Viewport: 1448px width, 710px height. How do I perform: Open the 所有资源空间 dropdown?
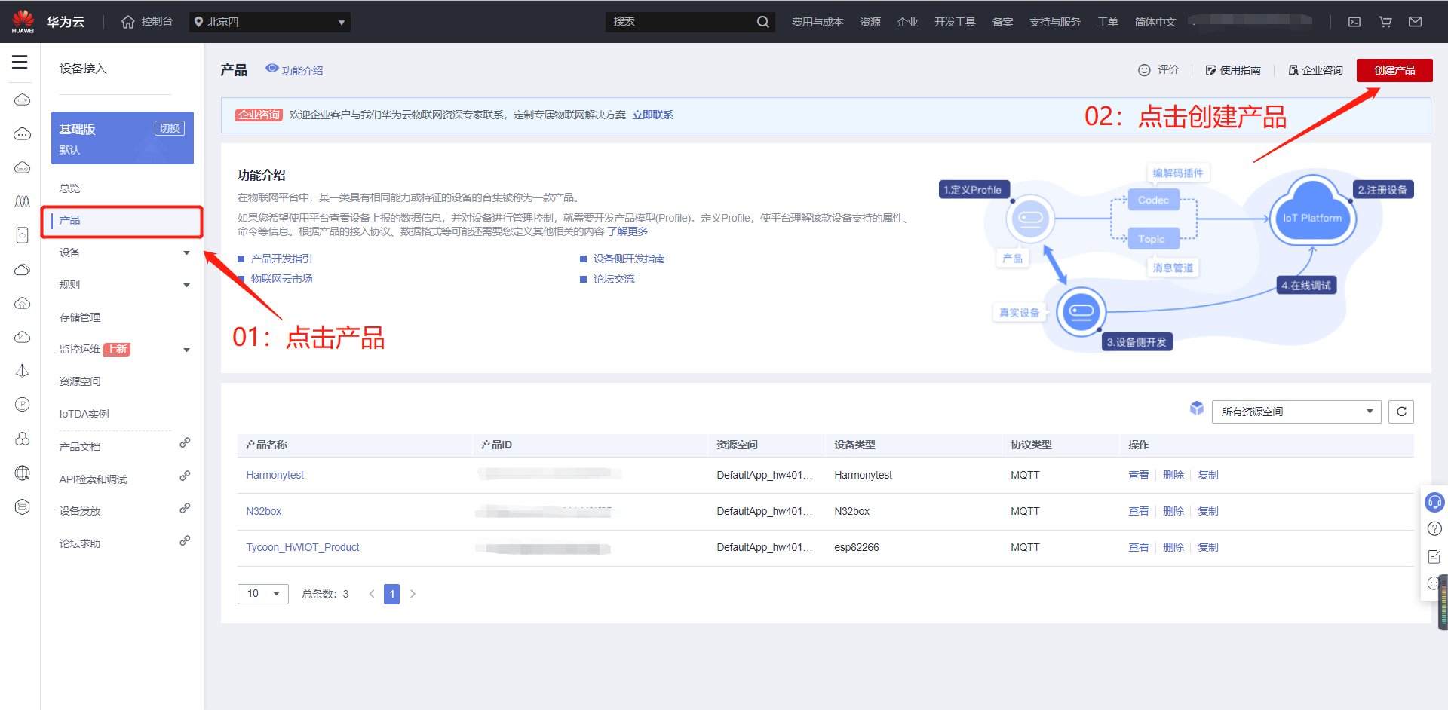[1296, 412]
